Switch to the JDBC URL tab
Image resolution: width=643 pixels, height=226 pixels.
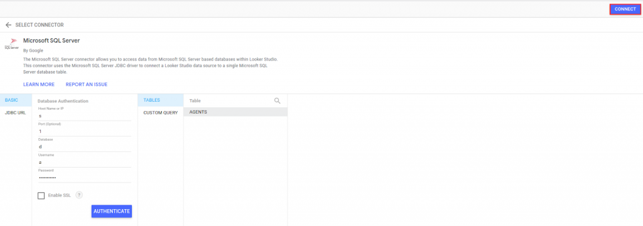(16, 113)
